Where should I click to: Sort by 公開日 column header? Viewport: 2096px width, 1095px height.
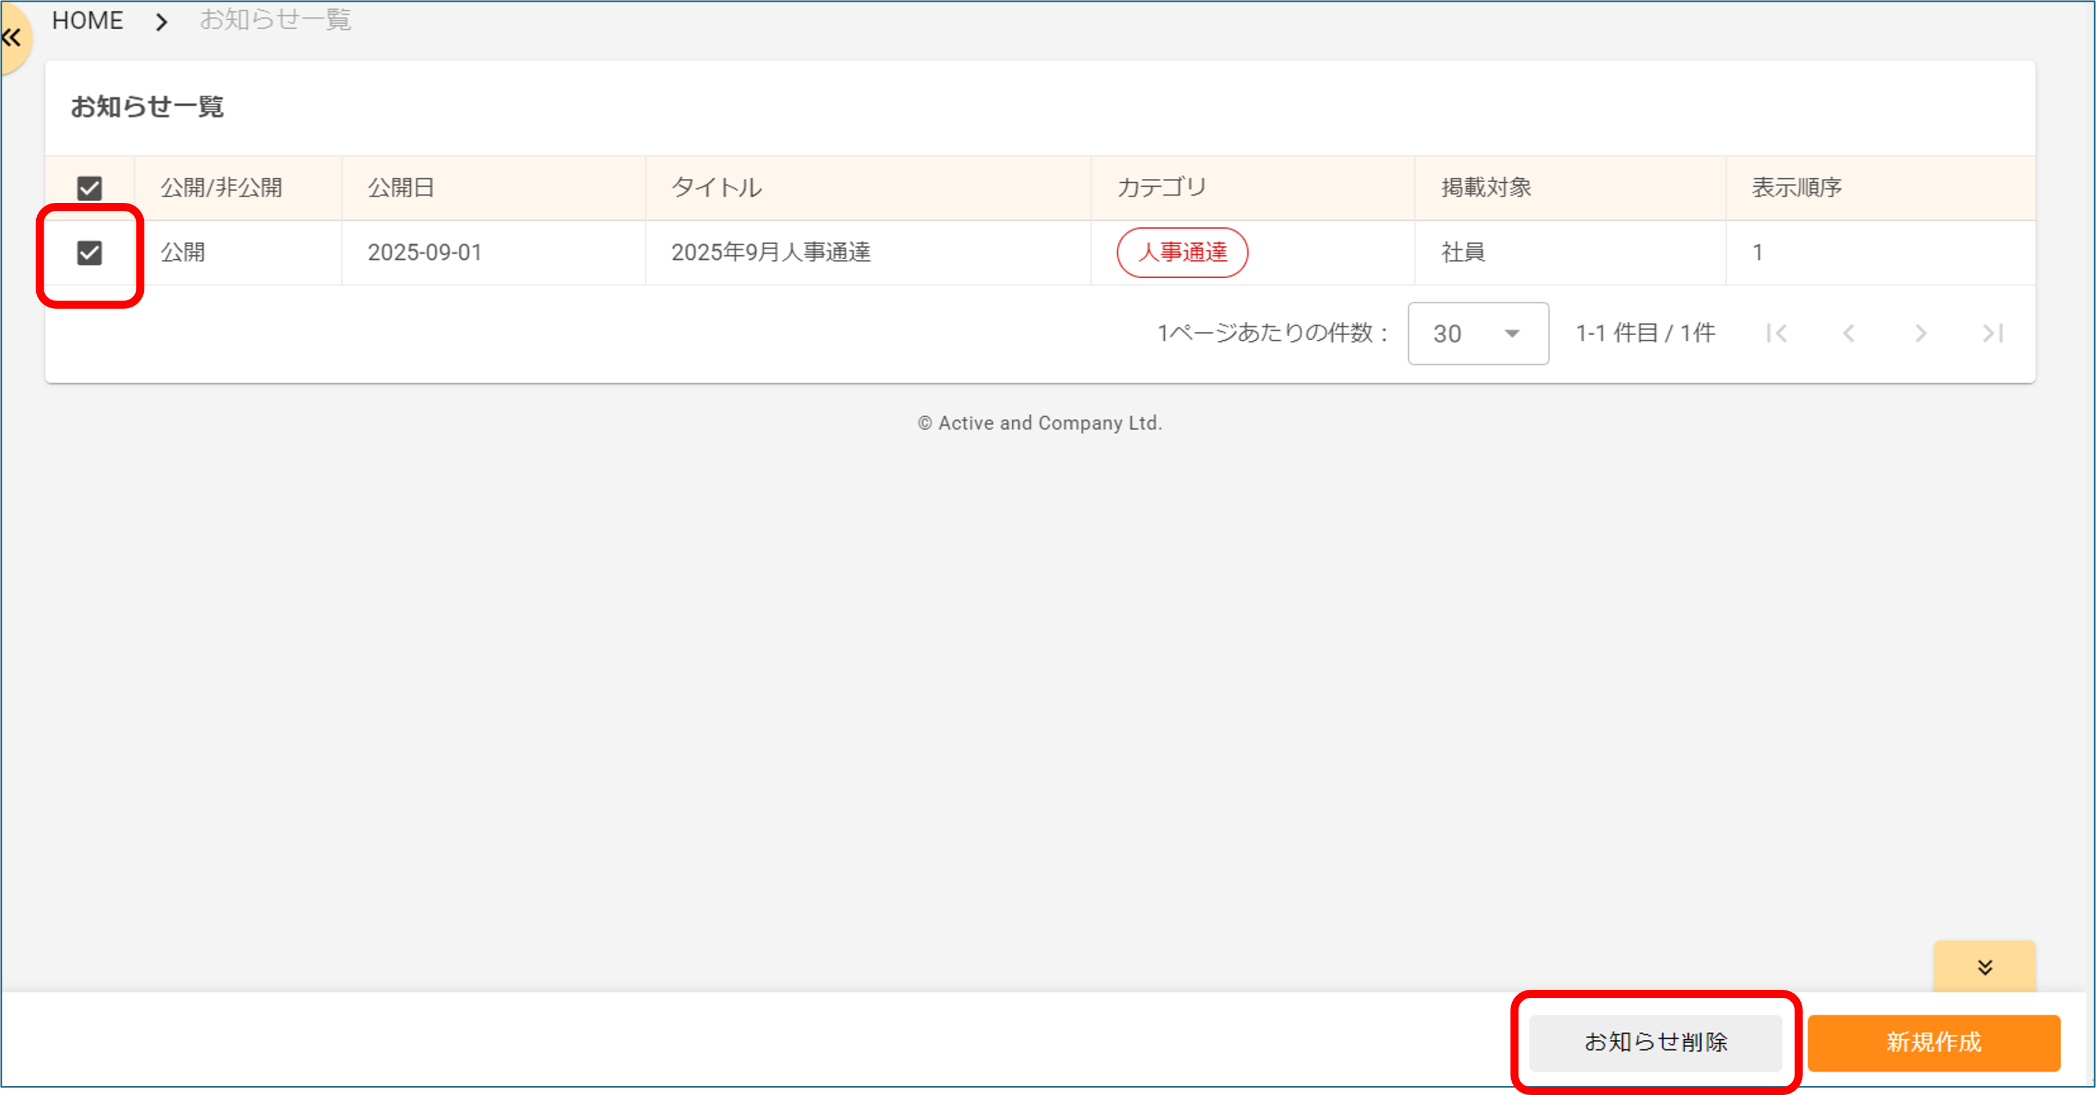(x=401, y=188)
